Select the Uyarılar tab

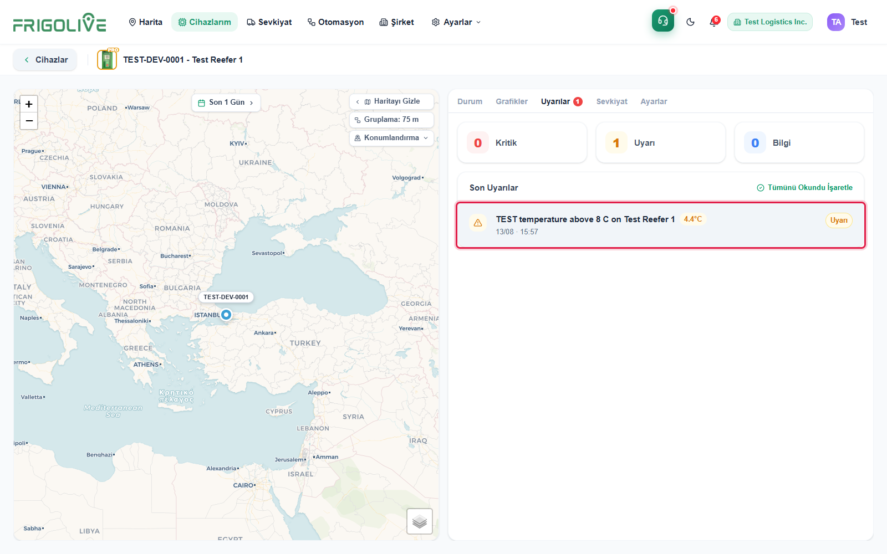[x=562, y=101]
